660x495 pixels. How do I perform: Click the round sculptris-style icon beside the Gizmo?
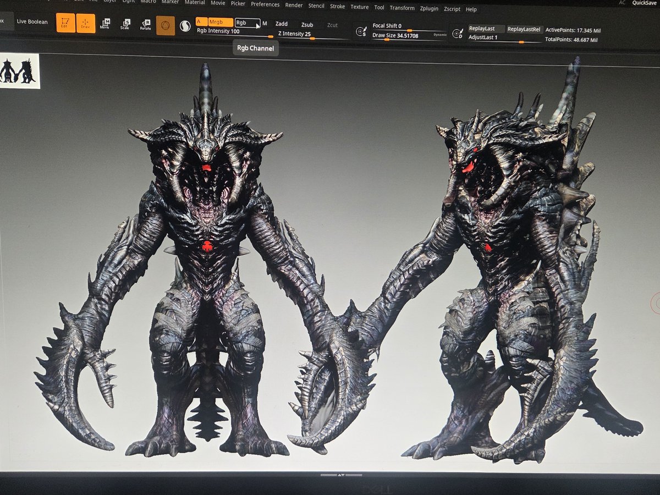point(185,26)
